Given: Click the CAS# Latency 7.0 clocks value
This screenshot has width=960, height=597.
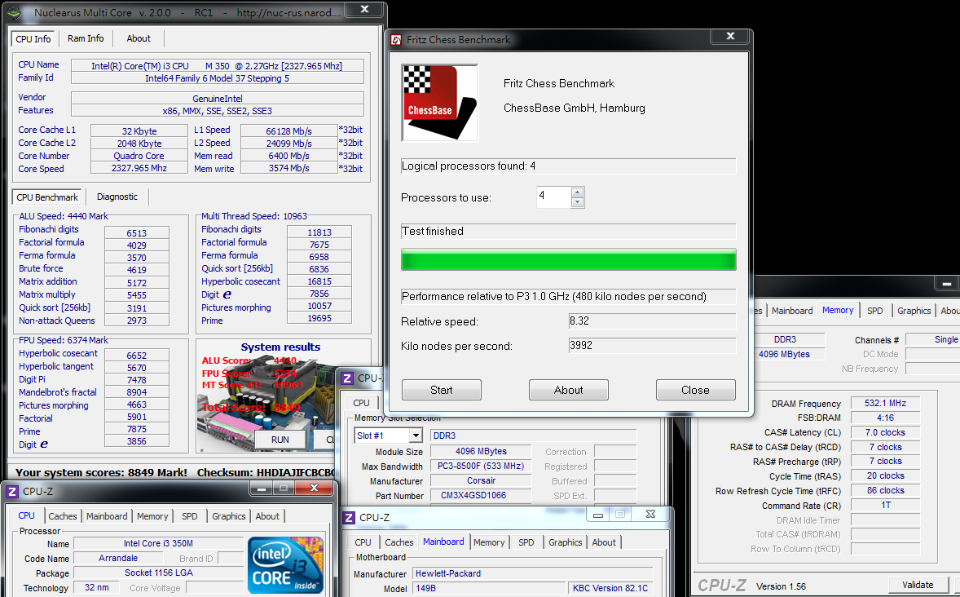Looking at the screenshot, I should click(x=885, y=433).
